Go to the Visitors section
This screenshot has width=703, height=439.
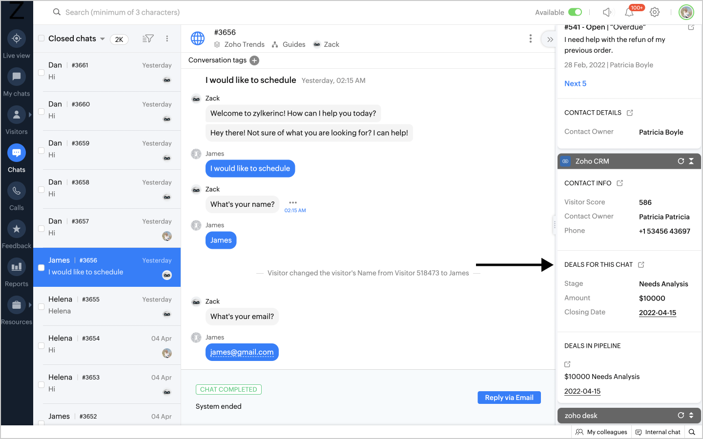coord(17,115)
